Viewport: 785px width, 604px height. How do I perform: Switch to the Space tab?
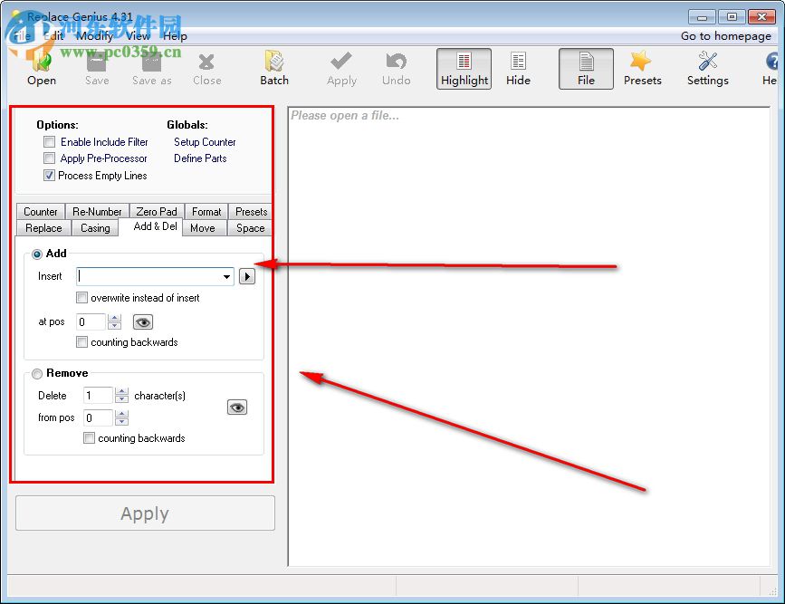250,228
